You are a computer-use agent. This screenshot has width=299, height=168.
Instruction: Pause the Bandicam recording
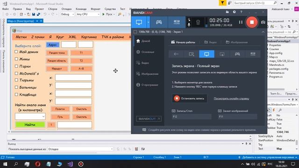pos(241,22)
